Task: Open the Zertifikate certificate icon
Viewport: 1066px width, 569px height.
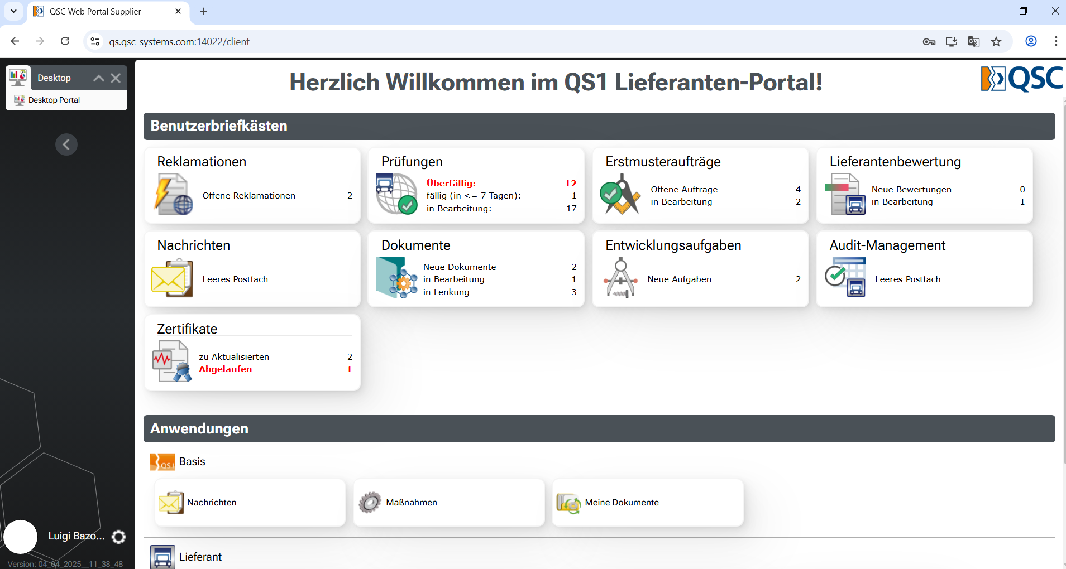Action: pyautogui.click(x=172, y=361)
